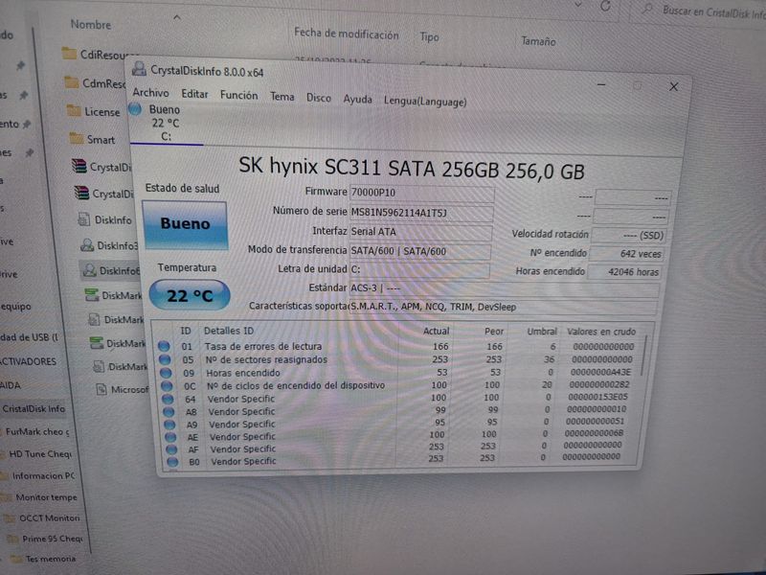This screenshot has height=575, width=766.
Task: Open the Disco menu
Action: (319, 99)
